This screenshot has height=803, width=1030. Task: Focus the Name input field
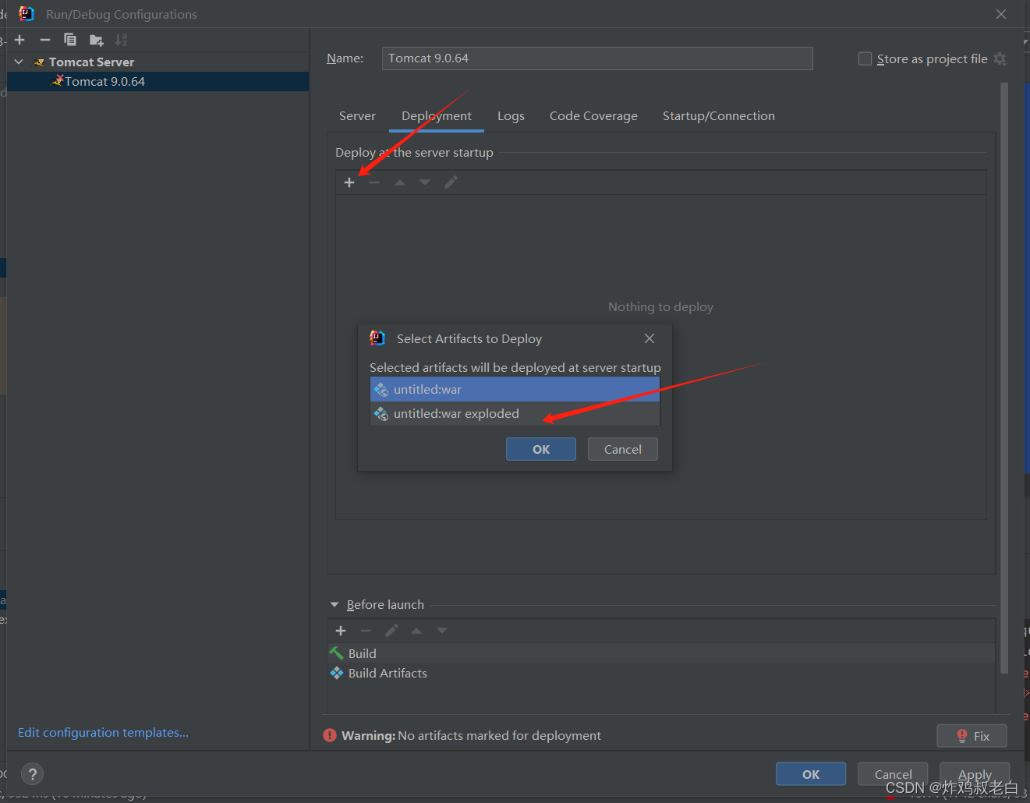coord(597,58)
